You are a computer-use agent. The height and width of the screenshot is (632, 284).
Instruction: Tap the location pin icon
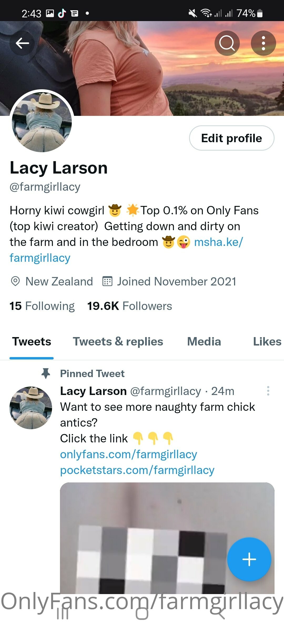click(15, 281)
